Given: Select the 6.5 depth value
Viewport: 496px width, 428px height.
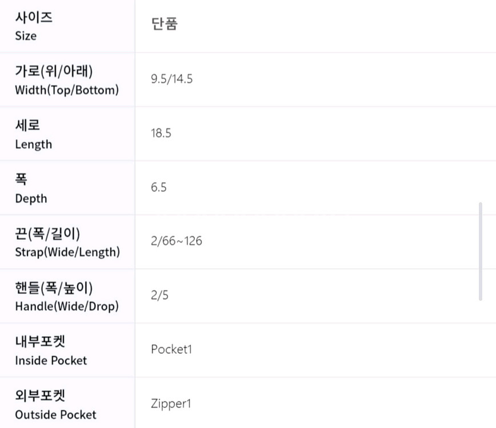Looking at the screenshot, I should pos(159,188).
